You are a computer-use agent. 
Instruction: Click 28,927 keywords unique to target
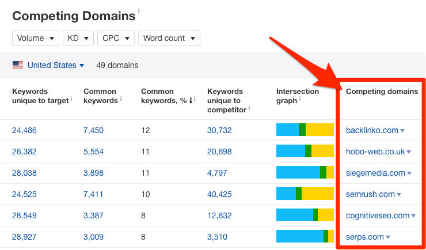point(24,237)
